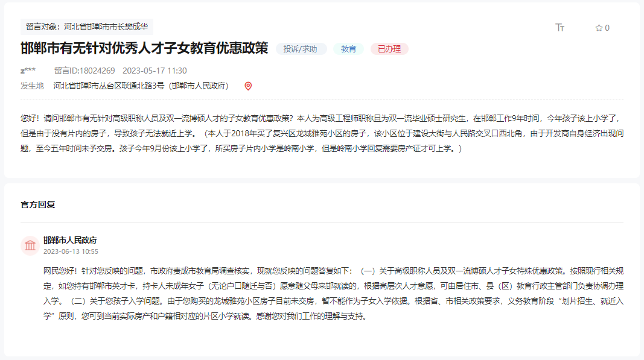The height and width of the screenshot is (360, 644).
Task: Click the 官方回复 section heading
Action: pyautogui.click(x=38, y=204)
